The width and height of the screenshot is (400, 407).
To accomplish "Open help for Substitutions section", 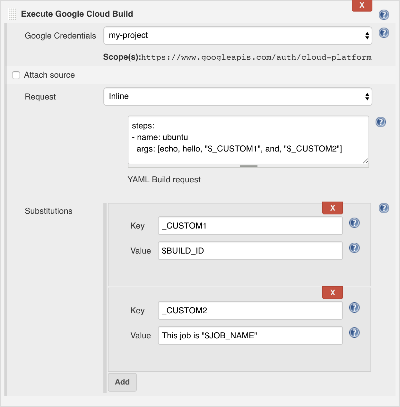I will click(x=384, y=208).
